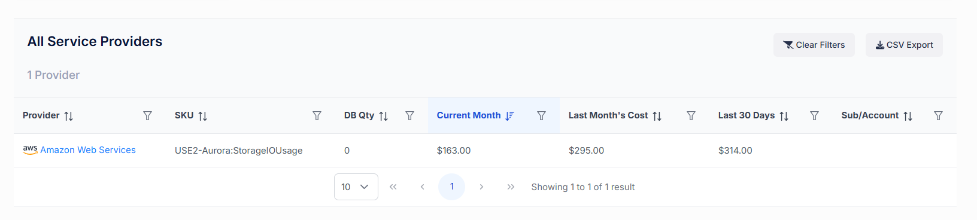Go to the next page arrow
Screen dimensions: 977x220
(x=481, y=187)
